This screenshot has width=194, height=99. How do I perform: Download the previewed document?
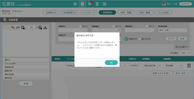pos(45,28)
